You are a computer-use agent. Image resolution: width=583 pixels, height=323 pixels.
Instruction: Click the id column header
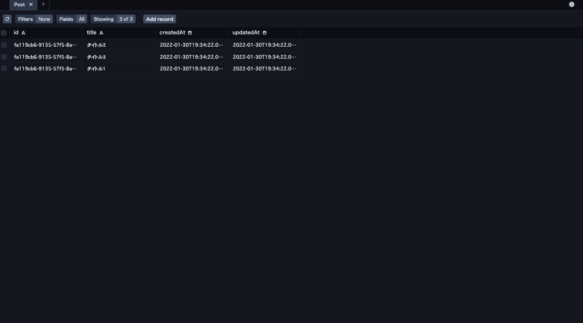pos(46,33)
